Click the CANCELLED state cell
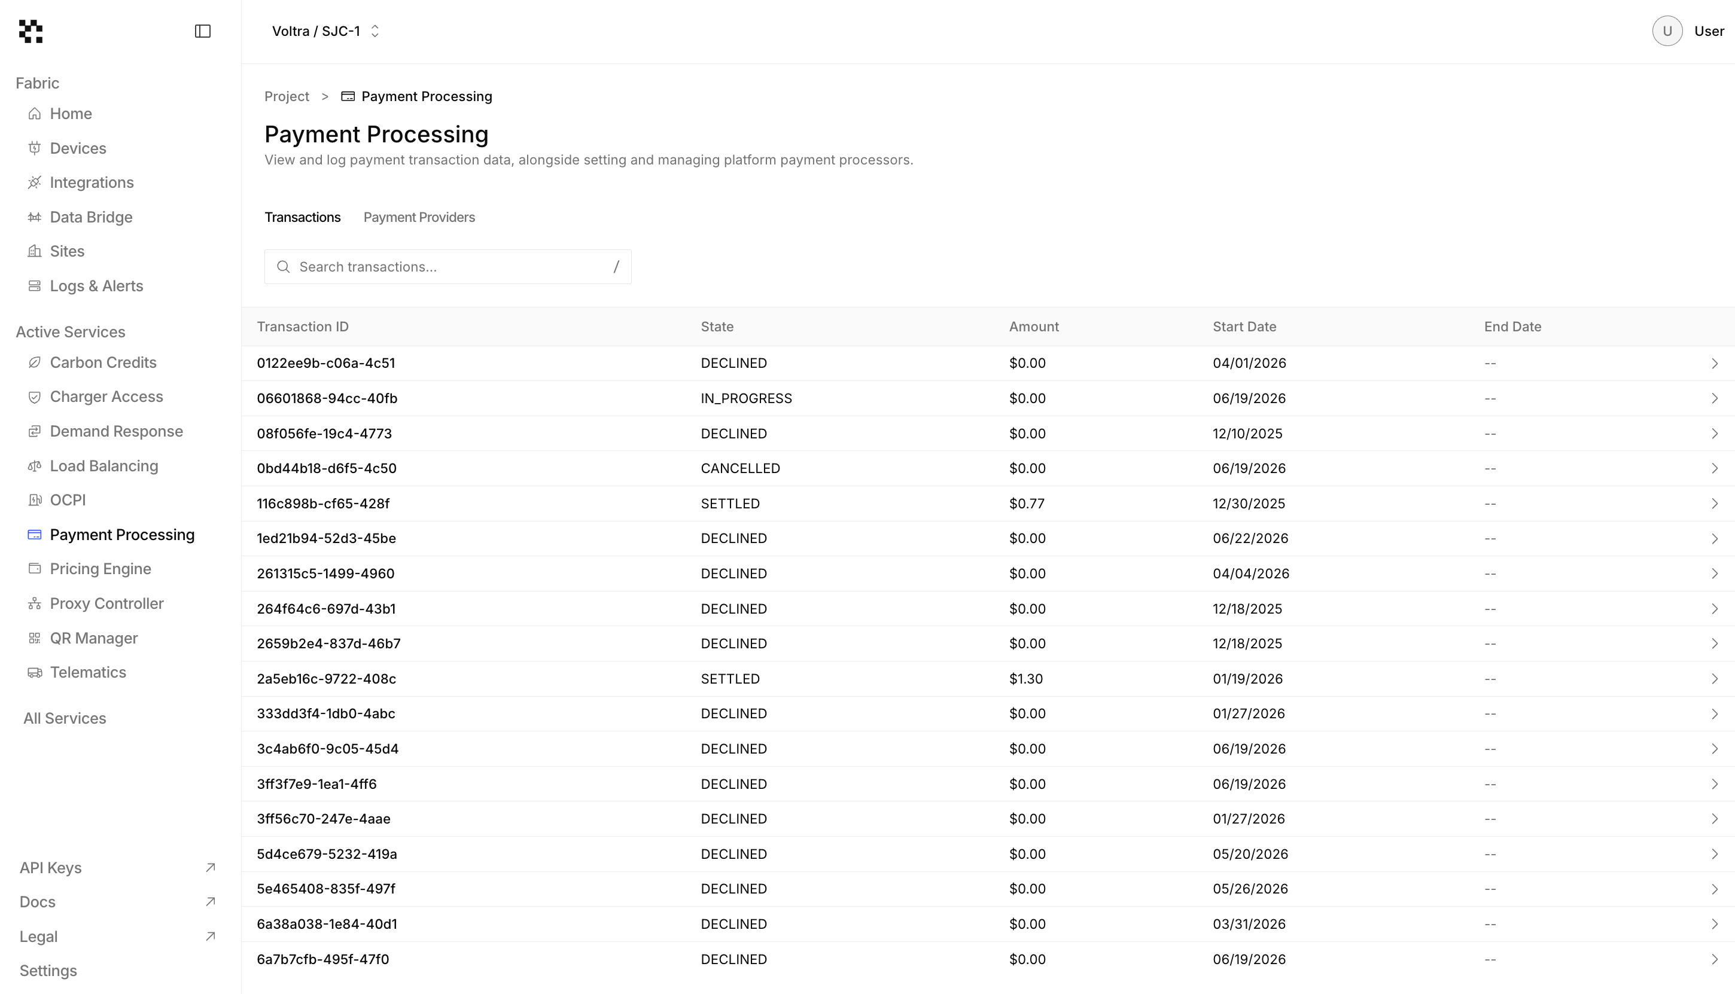Viewport: 1735px width, 994px height. click(740, 468)
